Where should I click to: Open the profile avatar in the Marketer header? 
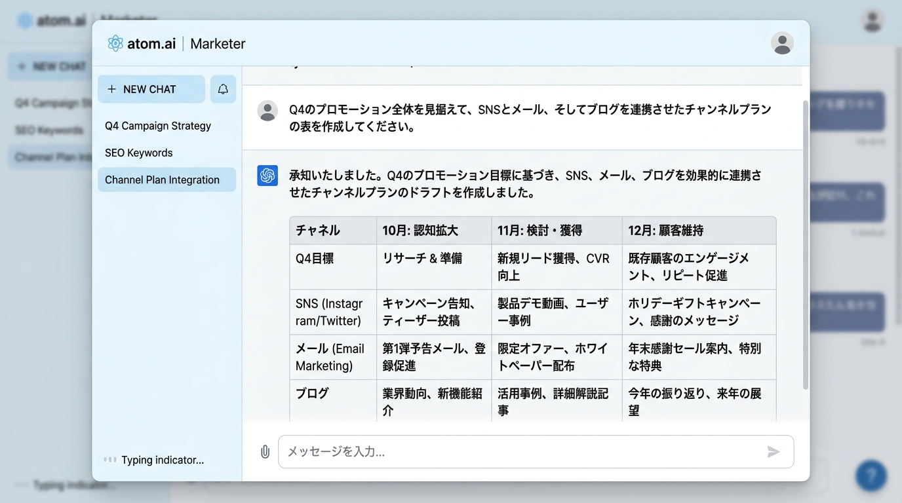782,43
